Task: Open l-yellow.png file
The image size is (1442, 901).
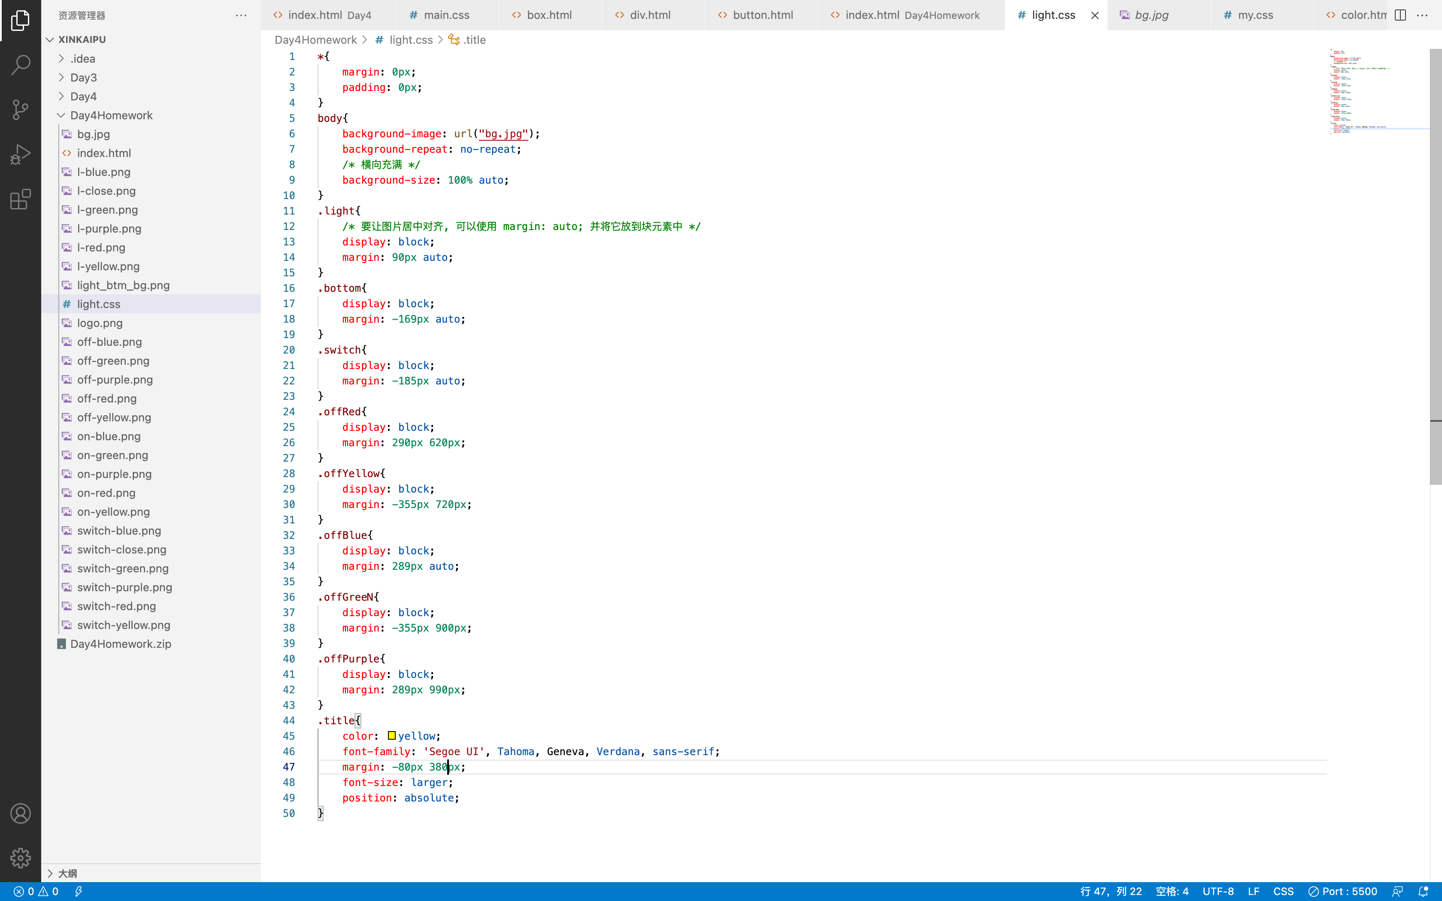Action: pos(108,266)
